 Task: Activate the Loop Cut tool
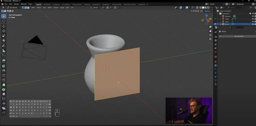[x=4, y=75]
